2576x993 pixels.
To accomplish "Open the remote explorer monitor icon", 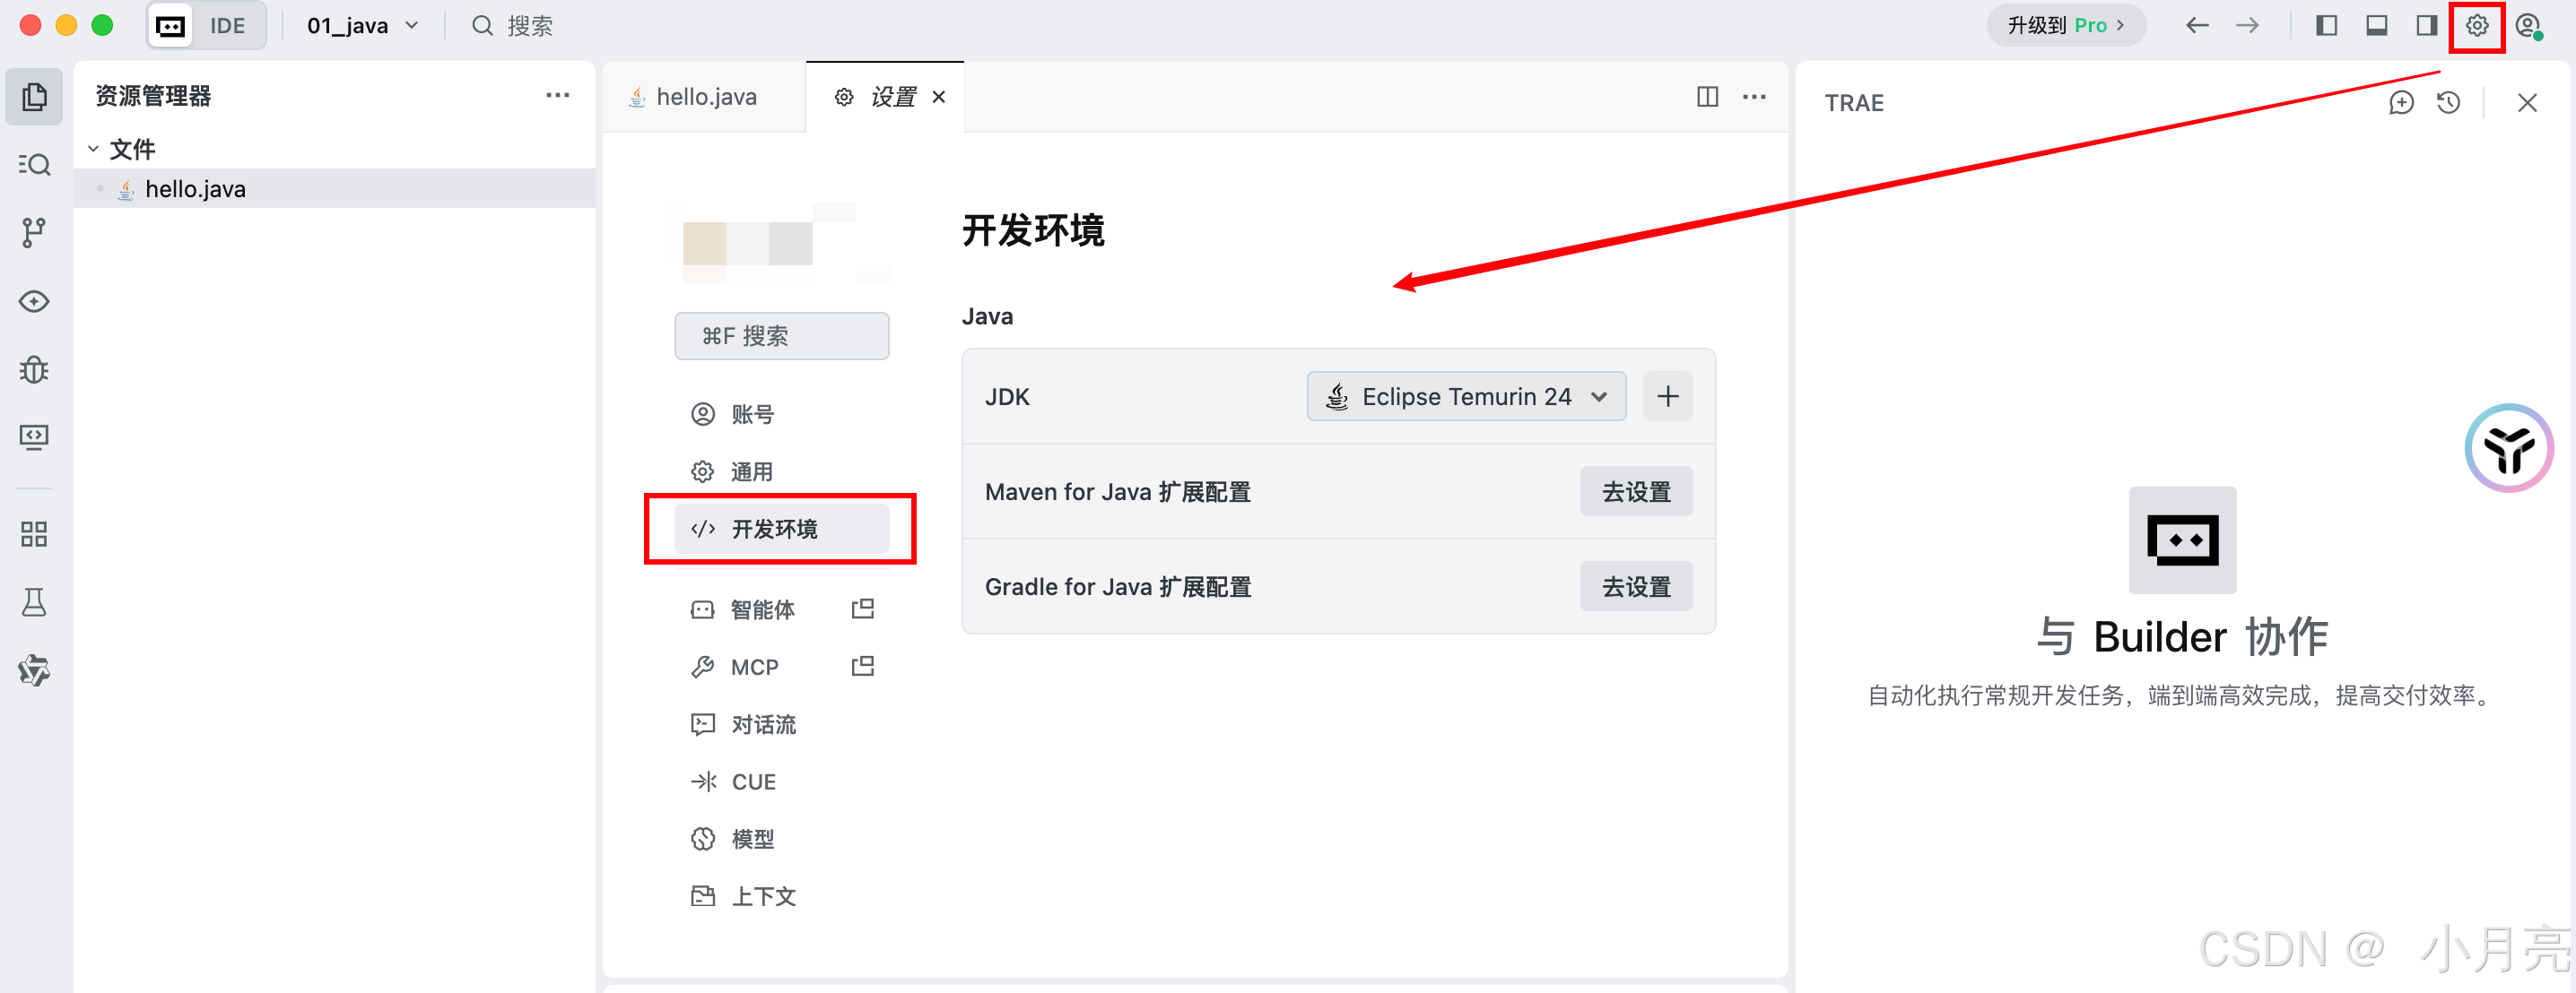I will (34, 437).
